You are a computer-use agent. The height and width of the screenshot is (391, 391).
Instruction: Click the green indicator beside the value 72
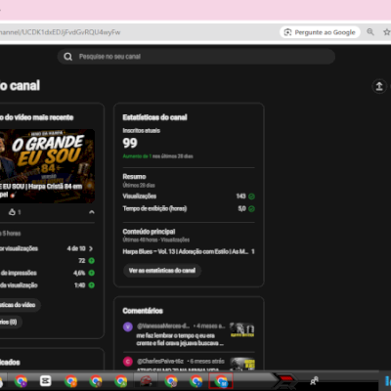[x=92, y=261]
